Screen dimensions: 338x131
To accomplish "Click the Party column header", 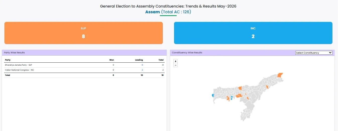I will coord(8,60).
